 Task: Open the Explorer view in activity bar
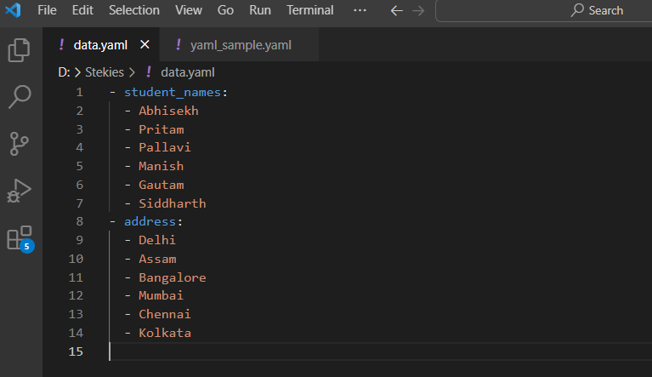coord(20,50)
